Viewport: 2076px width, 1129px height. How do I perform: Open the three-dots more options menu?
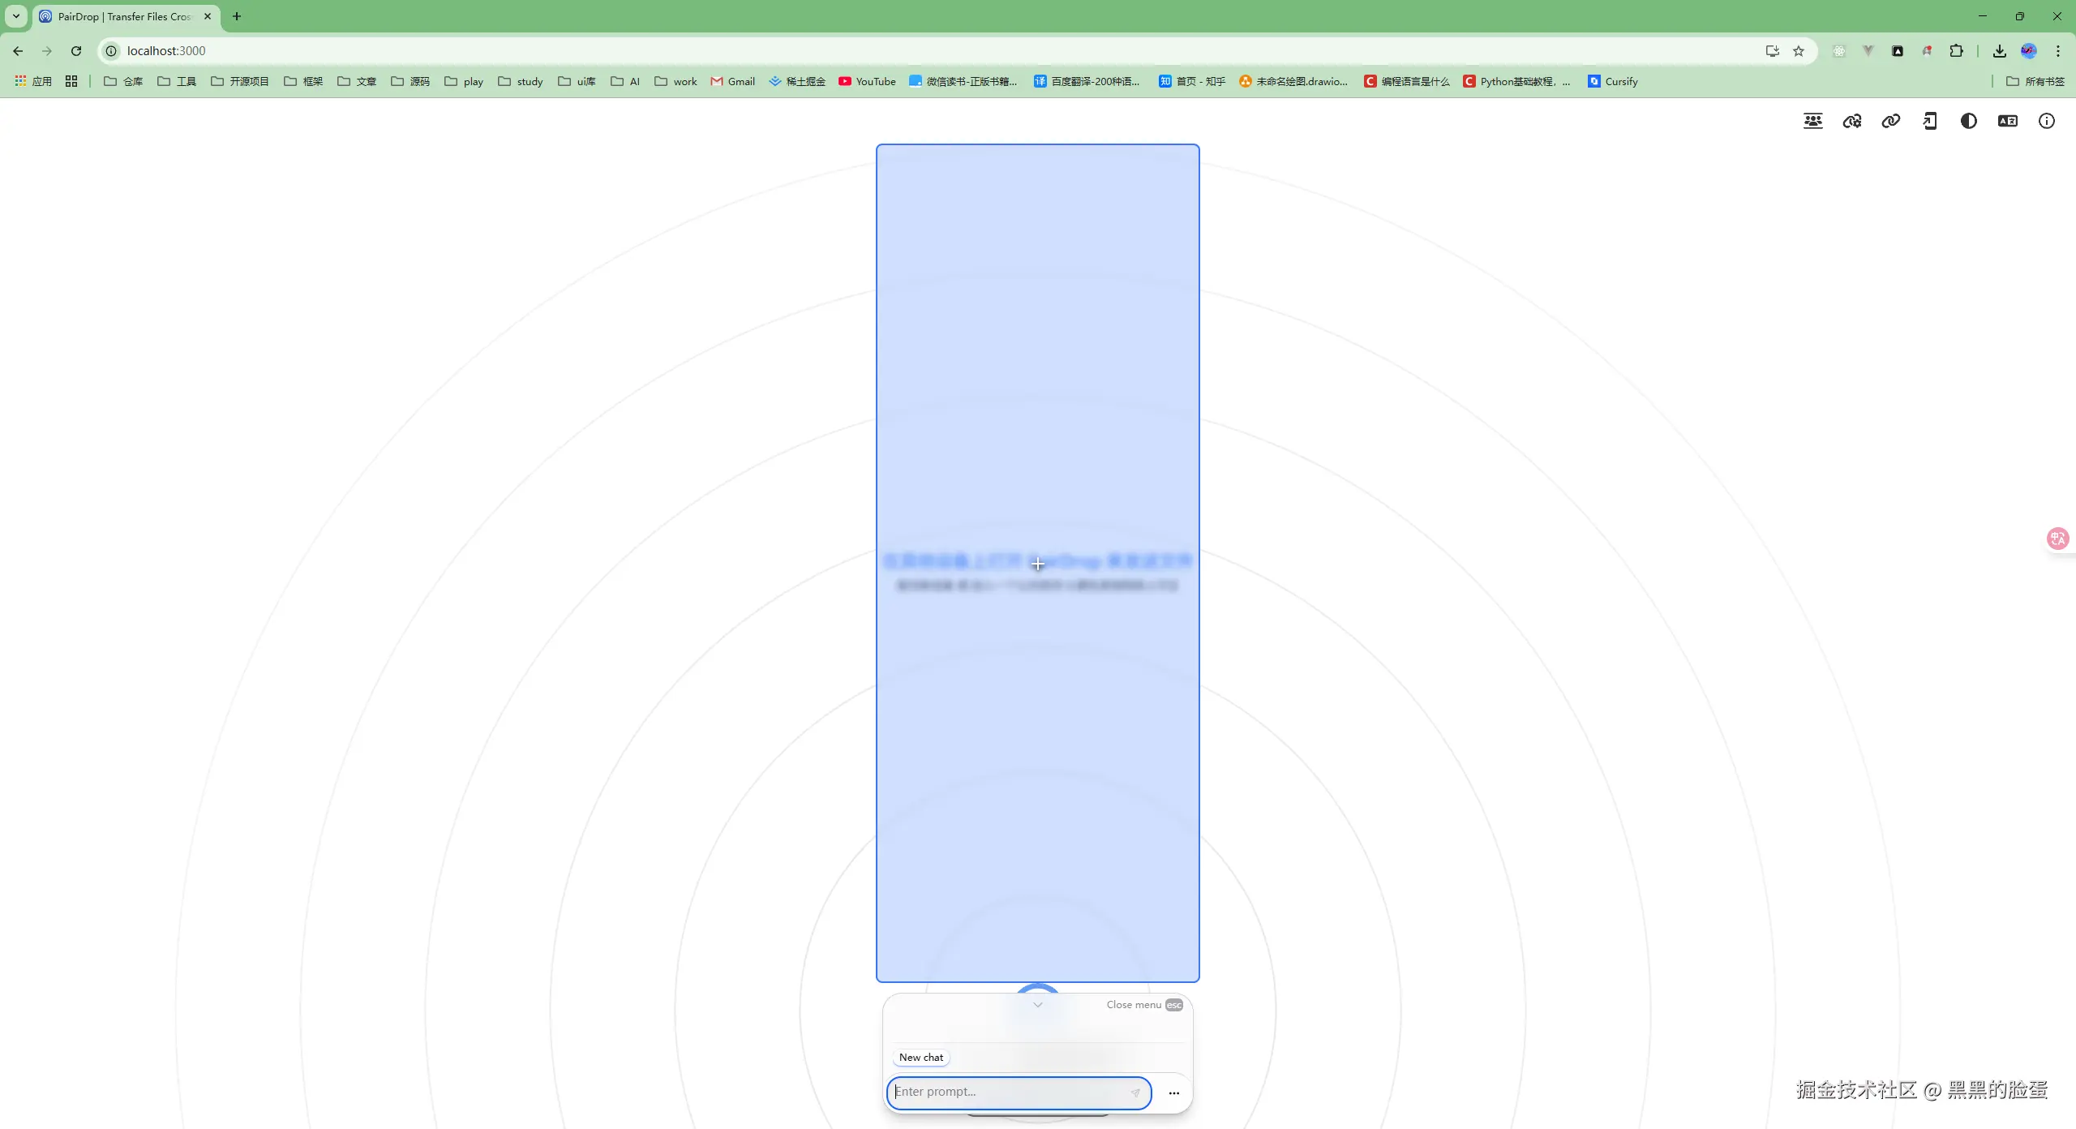coord(1173,1093)
